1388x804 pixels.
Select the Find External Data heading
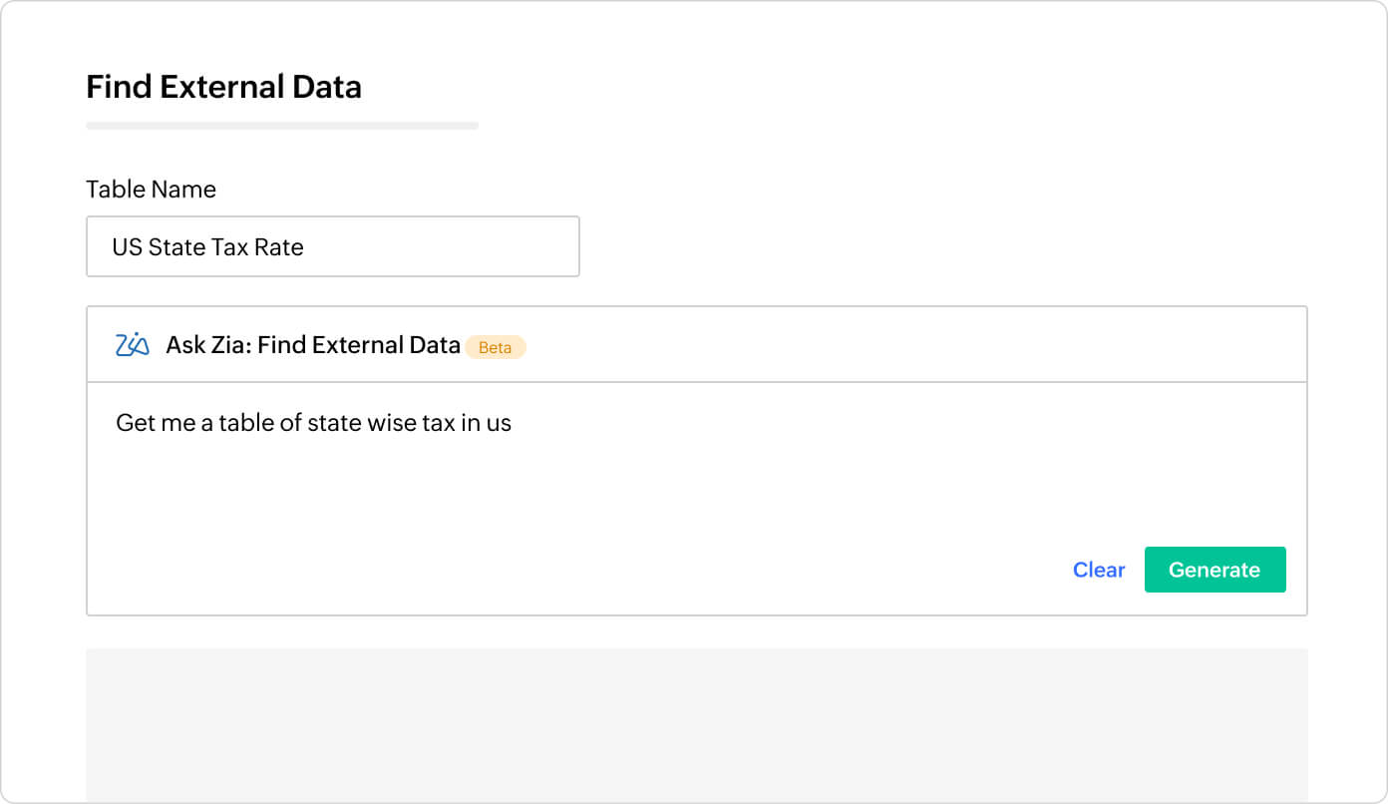tap(223, 87)
